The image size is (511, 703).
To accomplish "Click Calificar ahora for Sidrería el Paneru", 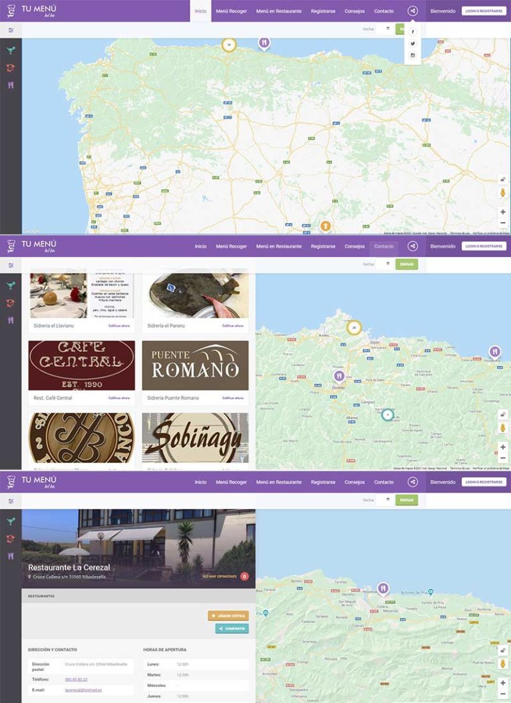I will tap(233, 326).
